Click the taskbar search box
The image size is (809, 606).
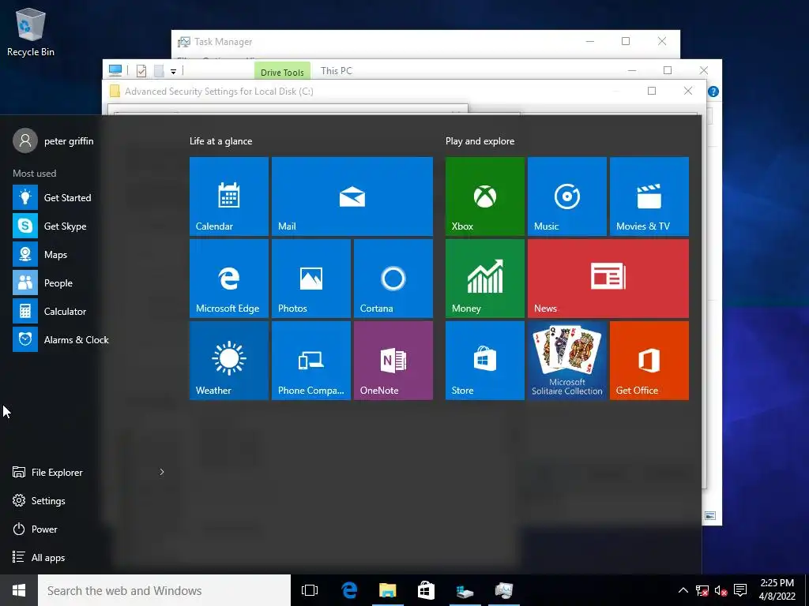164,590
